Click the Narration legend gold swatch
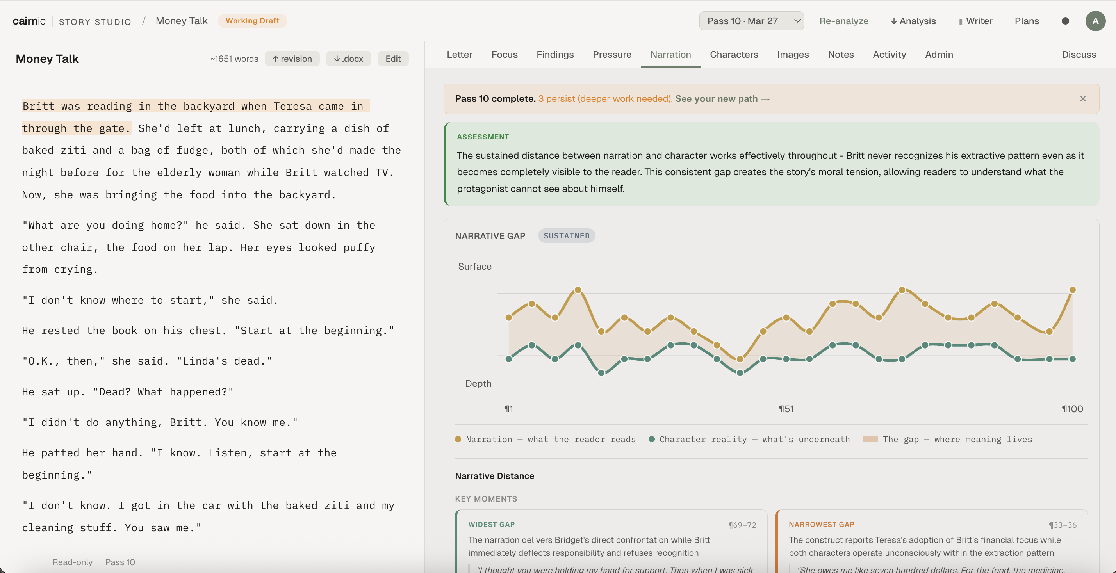Viewport: 1116px width, 573px height. tap(458, 439)
